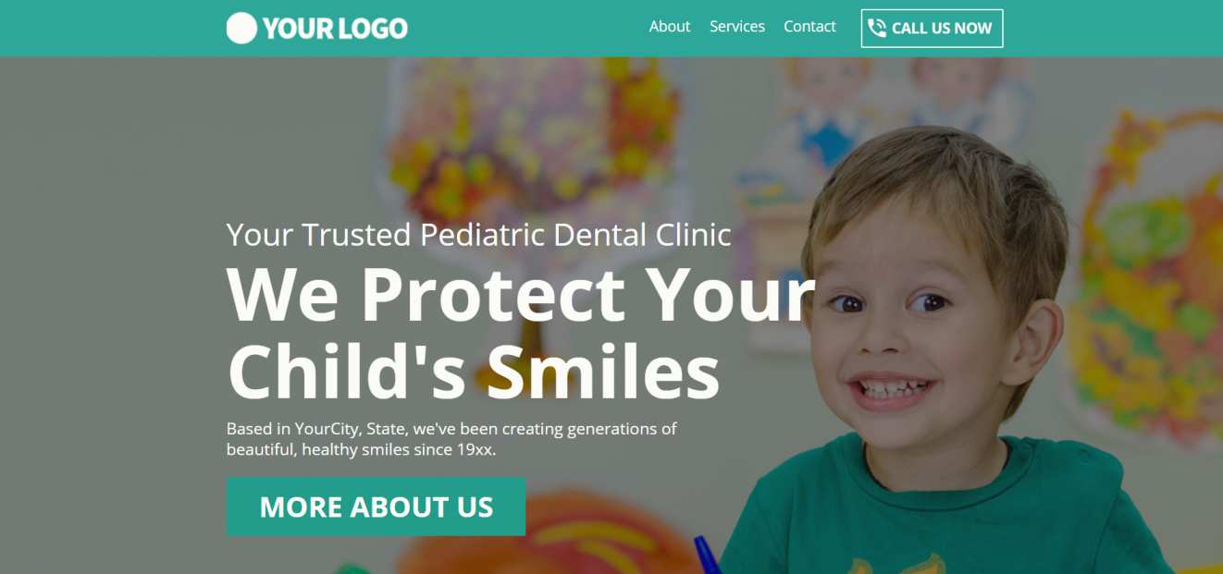
Task: Click the MORE ABOUT US button
Action: click(x=376, y=507)
